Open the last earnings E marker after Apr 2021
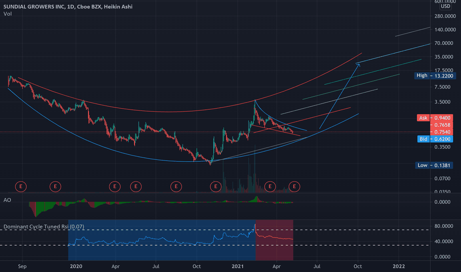461x272 pixels. click(x=294, y=186)
